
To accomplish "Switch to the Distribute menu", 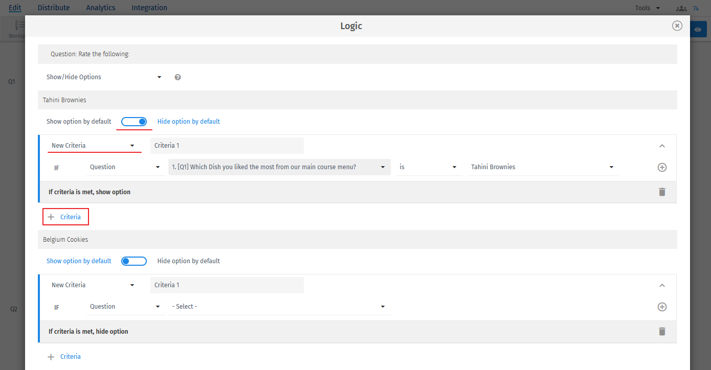I will click(x=54, y=8).
